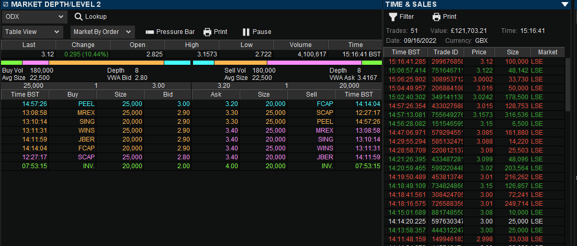
Task: Click the Market Depth Print icon
Action: click(x=208, y=32)
